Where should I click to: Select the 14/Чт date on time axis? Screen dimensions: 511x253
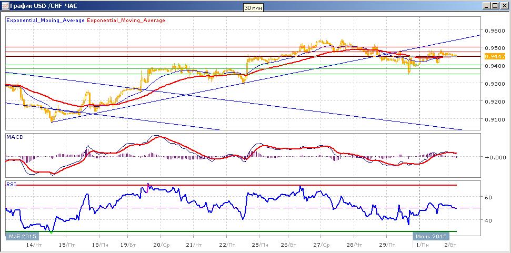coord(34,244)
